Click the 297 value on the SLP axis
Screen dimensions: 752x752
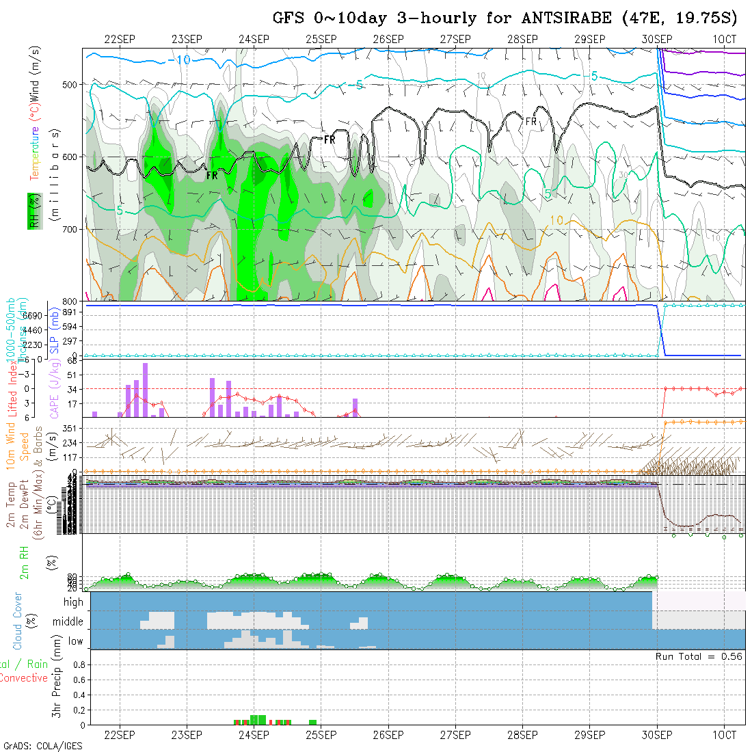point(70,341)
